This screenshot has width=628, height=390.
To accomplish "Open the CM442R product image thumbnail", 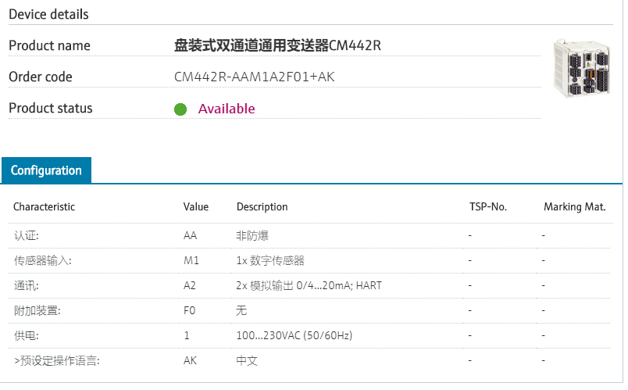I will (582, 69).
